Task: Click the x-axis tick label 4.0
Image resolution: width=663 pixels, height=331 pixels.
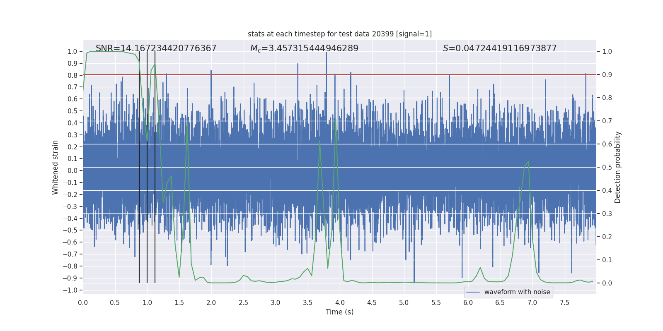Action: pos(339,302)
